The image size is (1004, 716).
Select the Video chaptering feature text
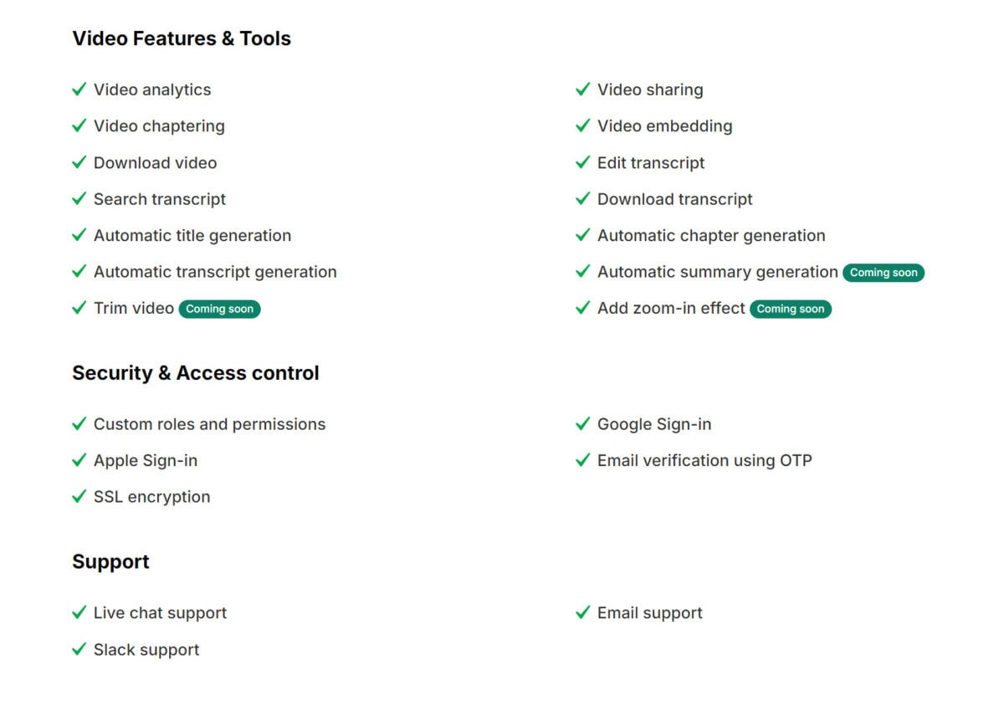(x=159, y=126)
